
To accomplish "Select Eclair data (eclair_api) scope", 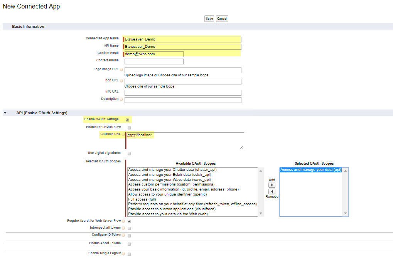I will point(170,175).
